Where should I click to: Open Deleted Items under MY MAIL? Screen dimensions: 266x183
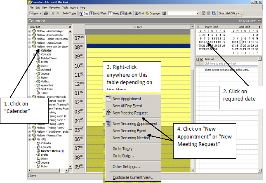coord(50,151)
